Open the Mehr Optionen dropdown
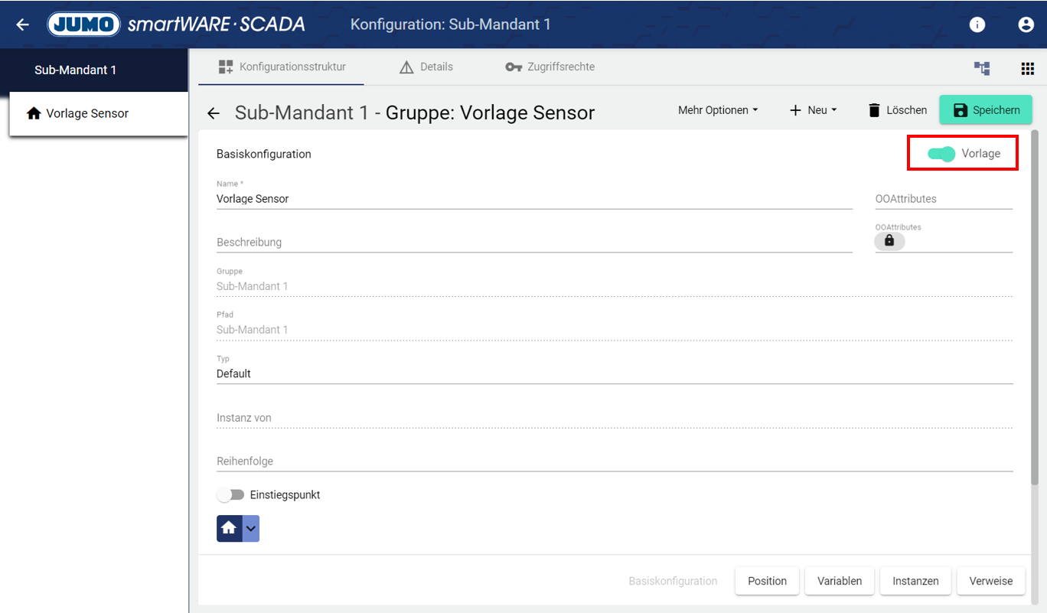The height and width of the screenshot is (613, 1047). click(717, 110)
